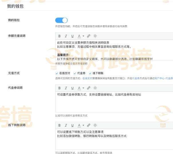Click the hint text starting 开启钱包功能
This screenshot has height=154, width=173.
(91, 26)
